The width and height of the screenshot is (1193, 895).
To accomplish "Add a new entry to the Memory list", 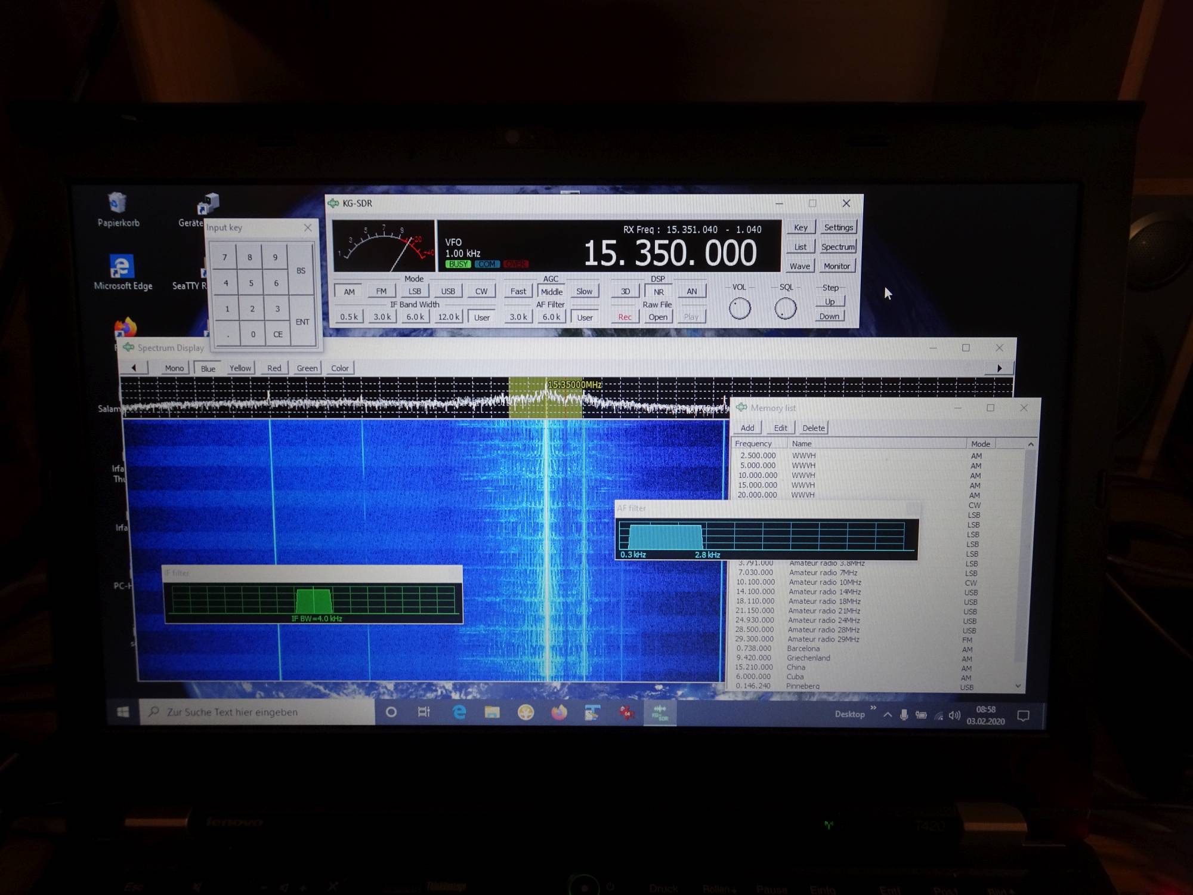I will click(747, 428).
